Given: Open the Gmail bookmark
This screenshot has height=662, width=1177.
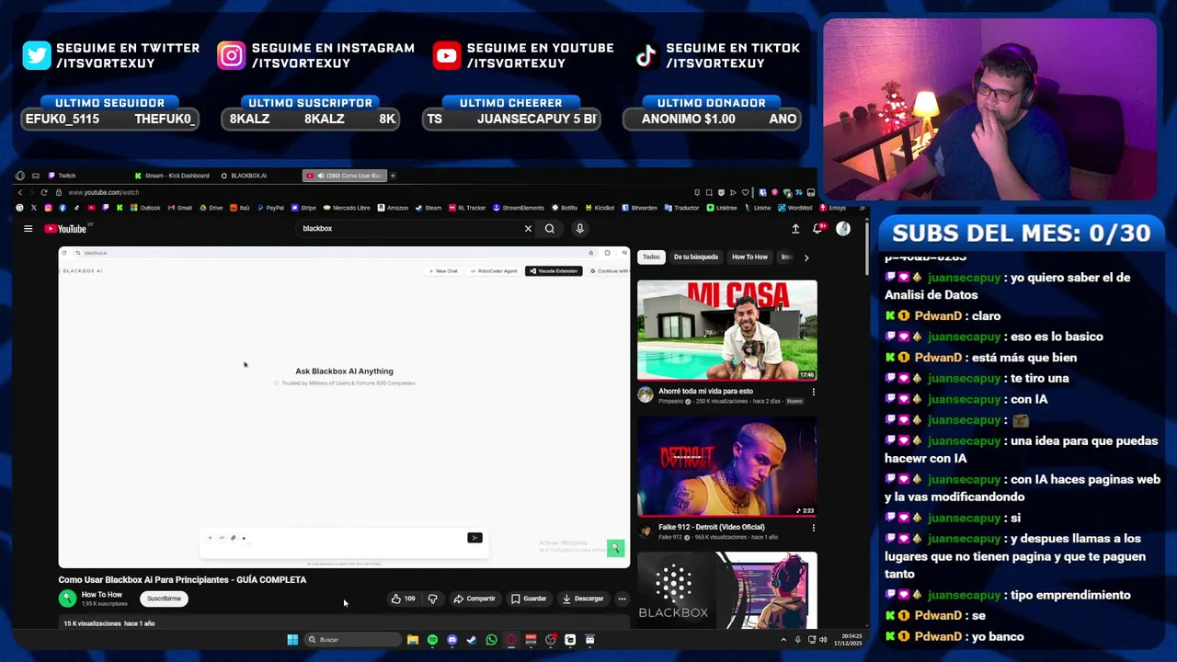Looking at the screenshot, I should (179, 208).
